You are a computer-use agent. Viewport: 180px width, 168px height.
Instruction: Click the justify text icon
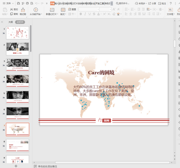[139, 14]
